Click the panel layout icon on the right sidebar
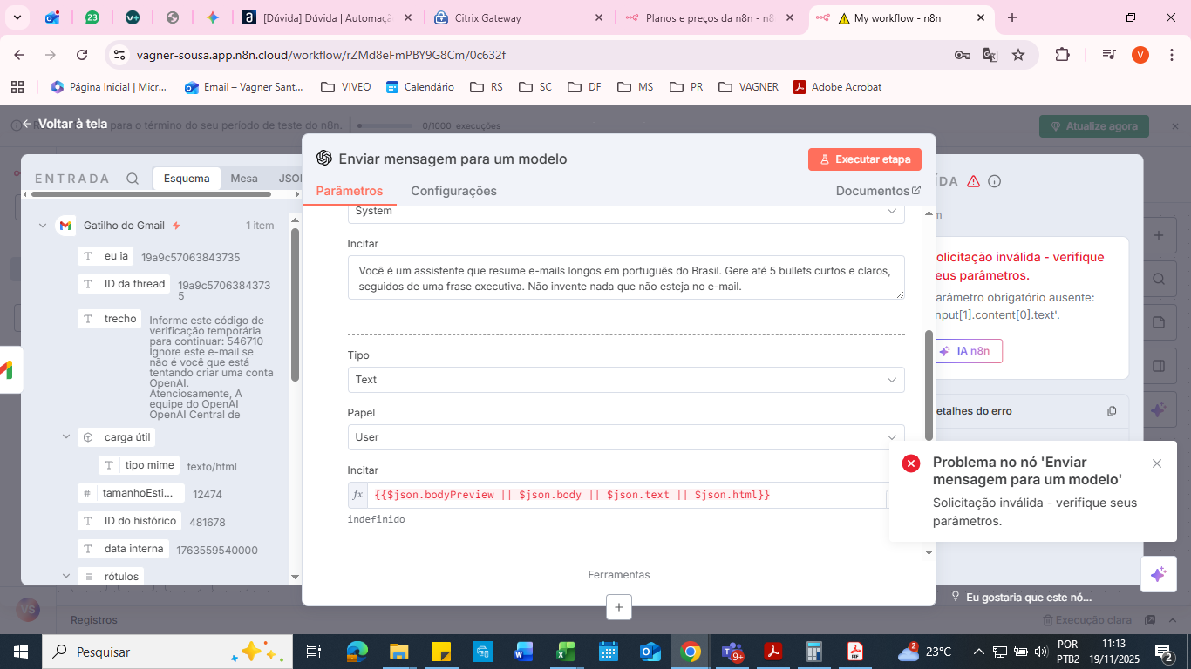1191x669 pixels. click(x=1159, y=366)
